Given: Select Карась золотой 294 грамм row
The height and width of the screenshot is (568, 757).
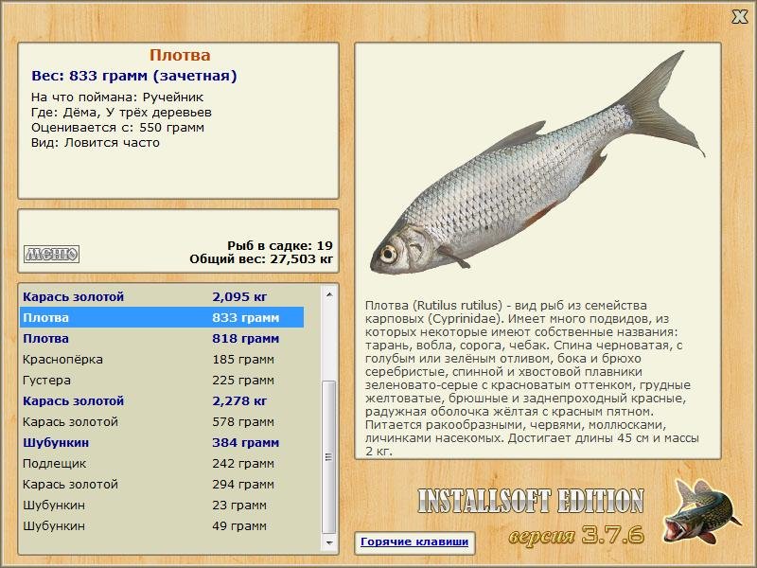Looking at the screenshot, I should 162,484.
